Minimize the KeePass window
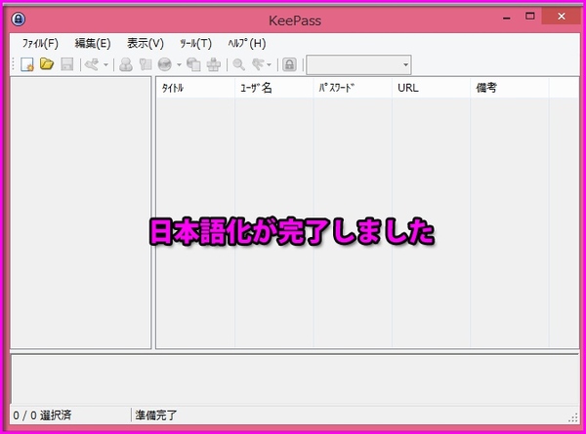586x434 pixels. [507, 17]
